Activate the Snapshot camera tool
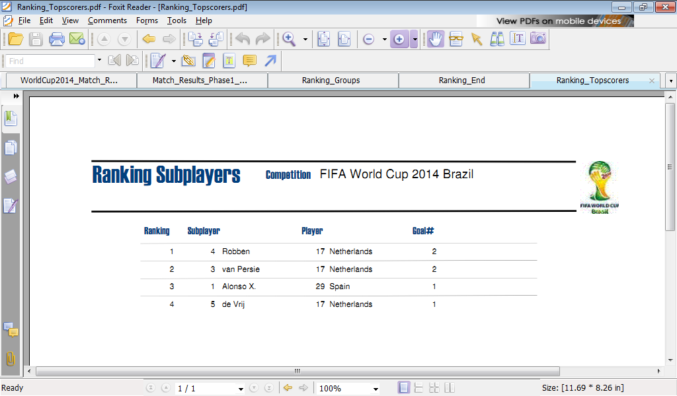Image resolution: width=677 pixels, height=396 pixels. [538, 39]
